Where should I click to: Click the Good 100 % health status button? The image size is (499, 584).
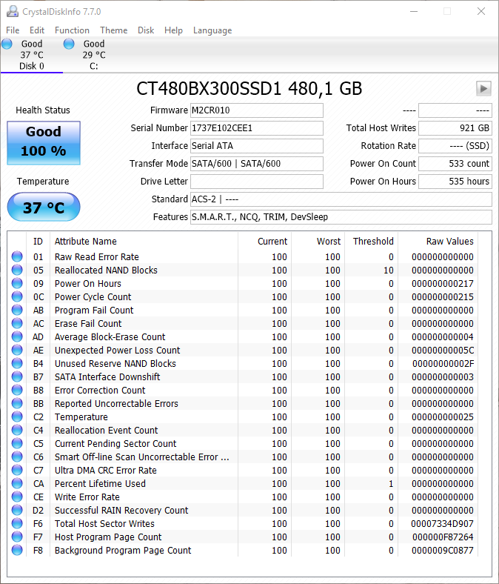tap(44, 142)
